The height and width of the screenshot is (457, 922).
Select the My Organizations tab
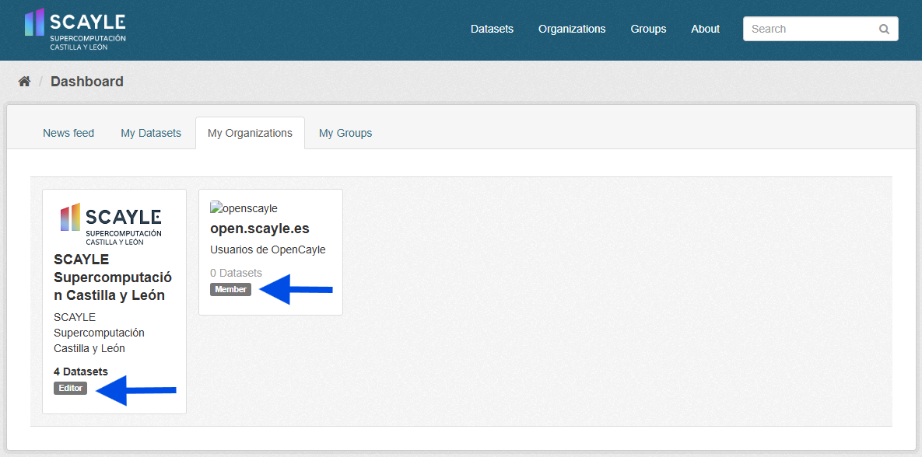click(250, 134)
